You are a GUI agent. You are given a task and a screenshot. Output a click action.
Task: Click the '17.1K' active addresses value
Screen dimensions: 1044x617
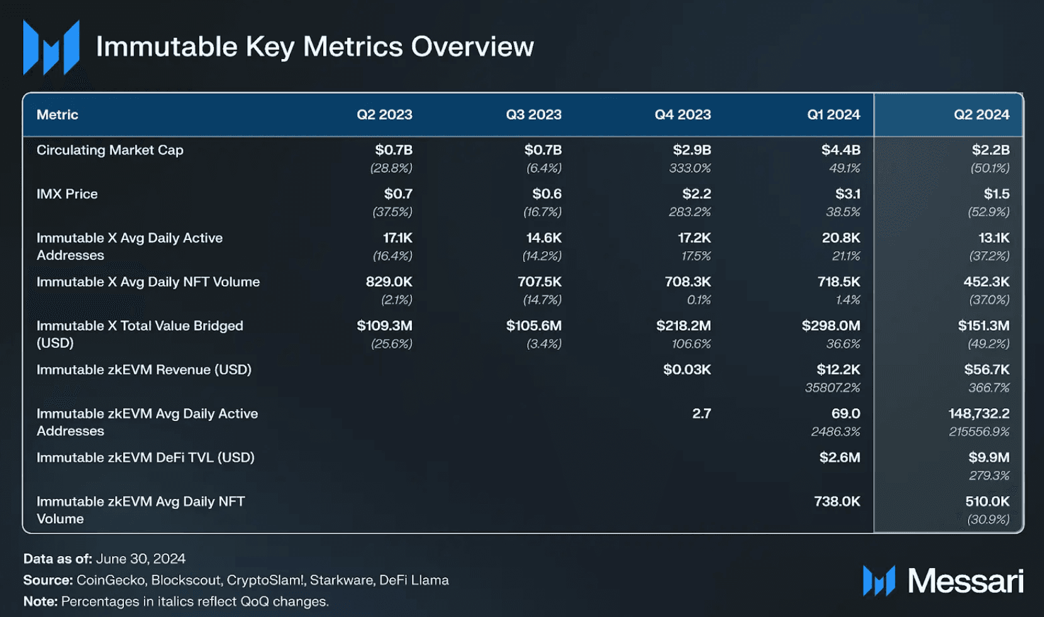[x=397, y=238]
